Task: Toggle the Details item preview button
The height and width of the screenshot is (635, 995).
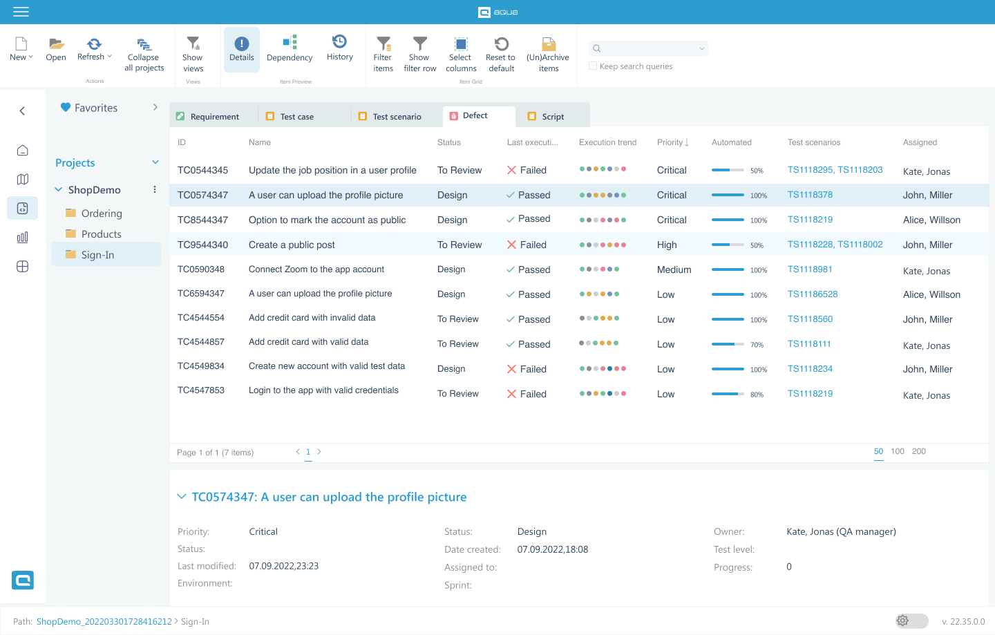Action: (x=241, y=49)
